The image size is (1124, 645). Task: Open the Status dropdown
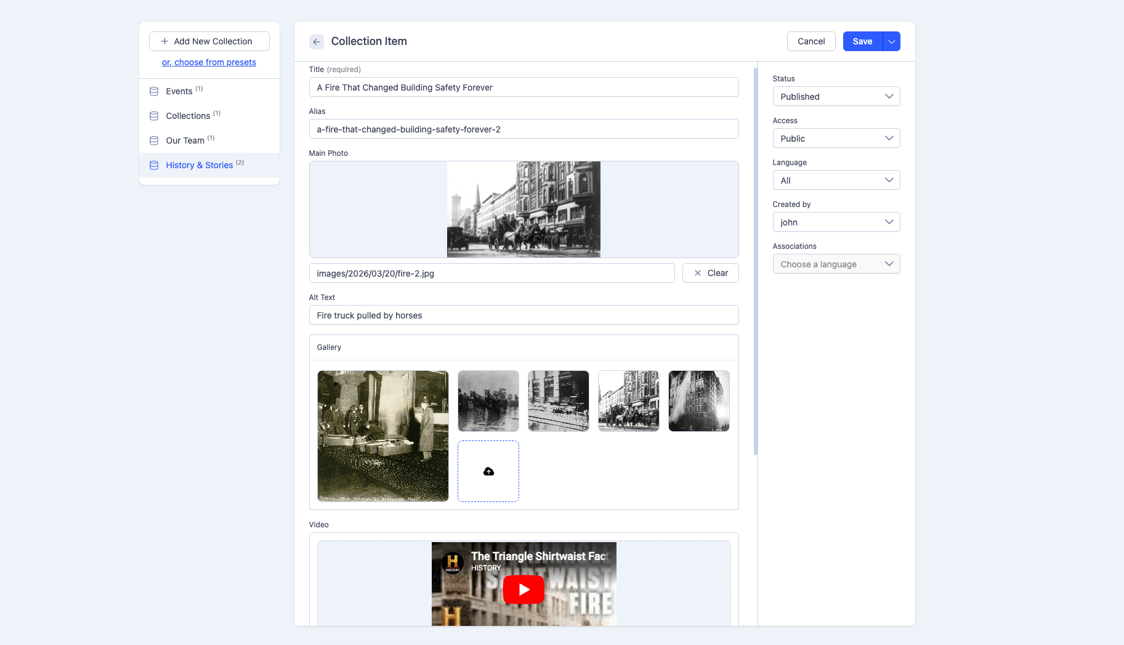click(x=836, y=97)
